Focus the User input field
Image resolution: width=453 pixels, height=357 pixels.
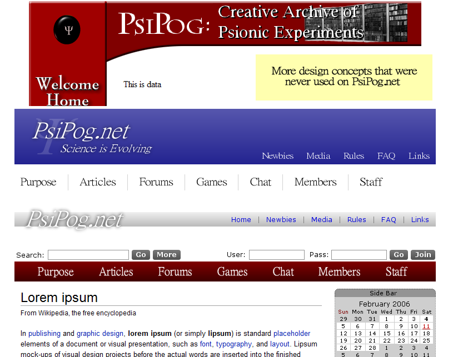pos(277,255)
